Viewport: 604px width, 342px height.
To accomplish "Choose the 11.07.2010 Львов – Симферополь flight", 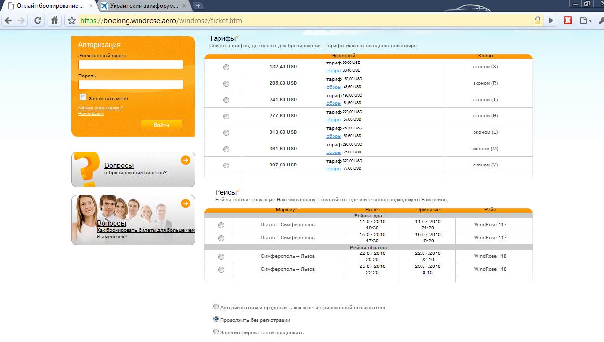I will 221,225.
